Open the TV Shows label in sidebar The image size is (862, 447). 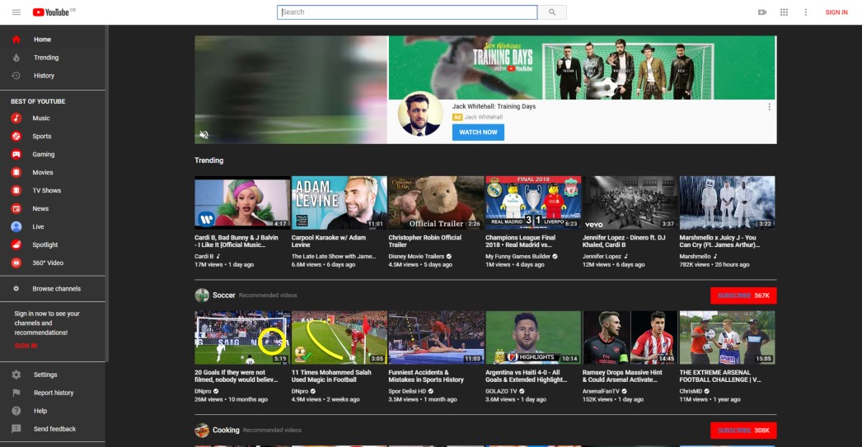(47, 190)
